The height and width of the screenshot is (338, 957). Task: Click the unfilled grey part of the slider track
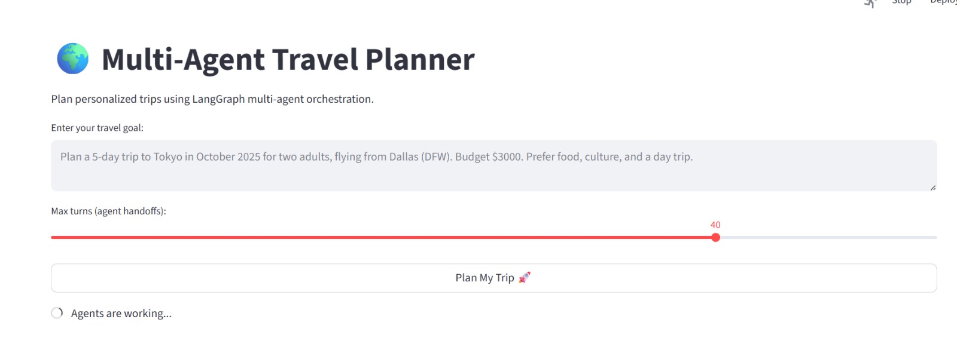[825, 238]
